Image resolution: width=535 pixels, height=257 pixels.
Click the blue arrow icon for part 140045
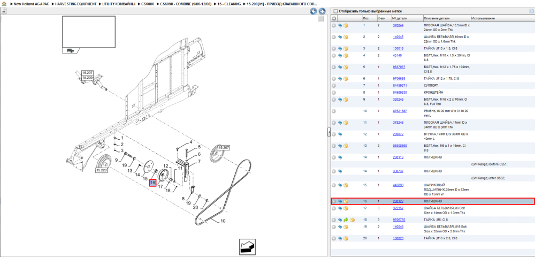pos(340,37)
